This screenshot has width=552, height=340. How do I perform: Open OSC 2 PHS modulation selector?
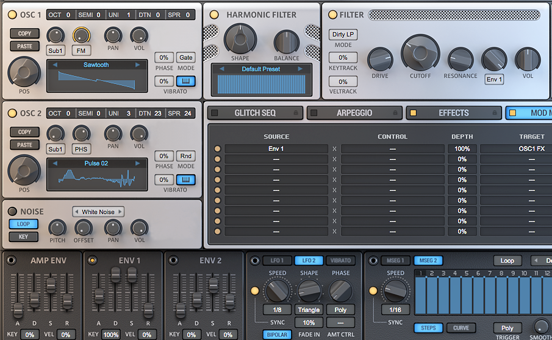coord(81,149)
